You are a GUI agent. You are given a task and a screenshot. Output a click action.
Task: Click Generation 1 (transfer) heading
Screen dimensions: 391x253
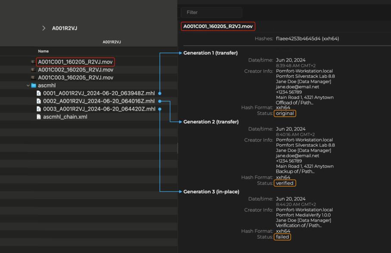(211, 53)
